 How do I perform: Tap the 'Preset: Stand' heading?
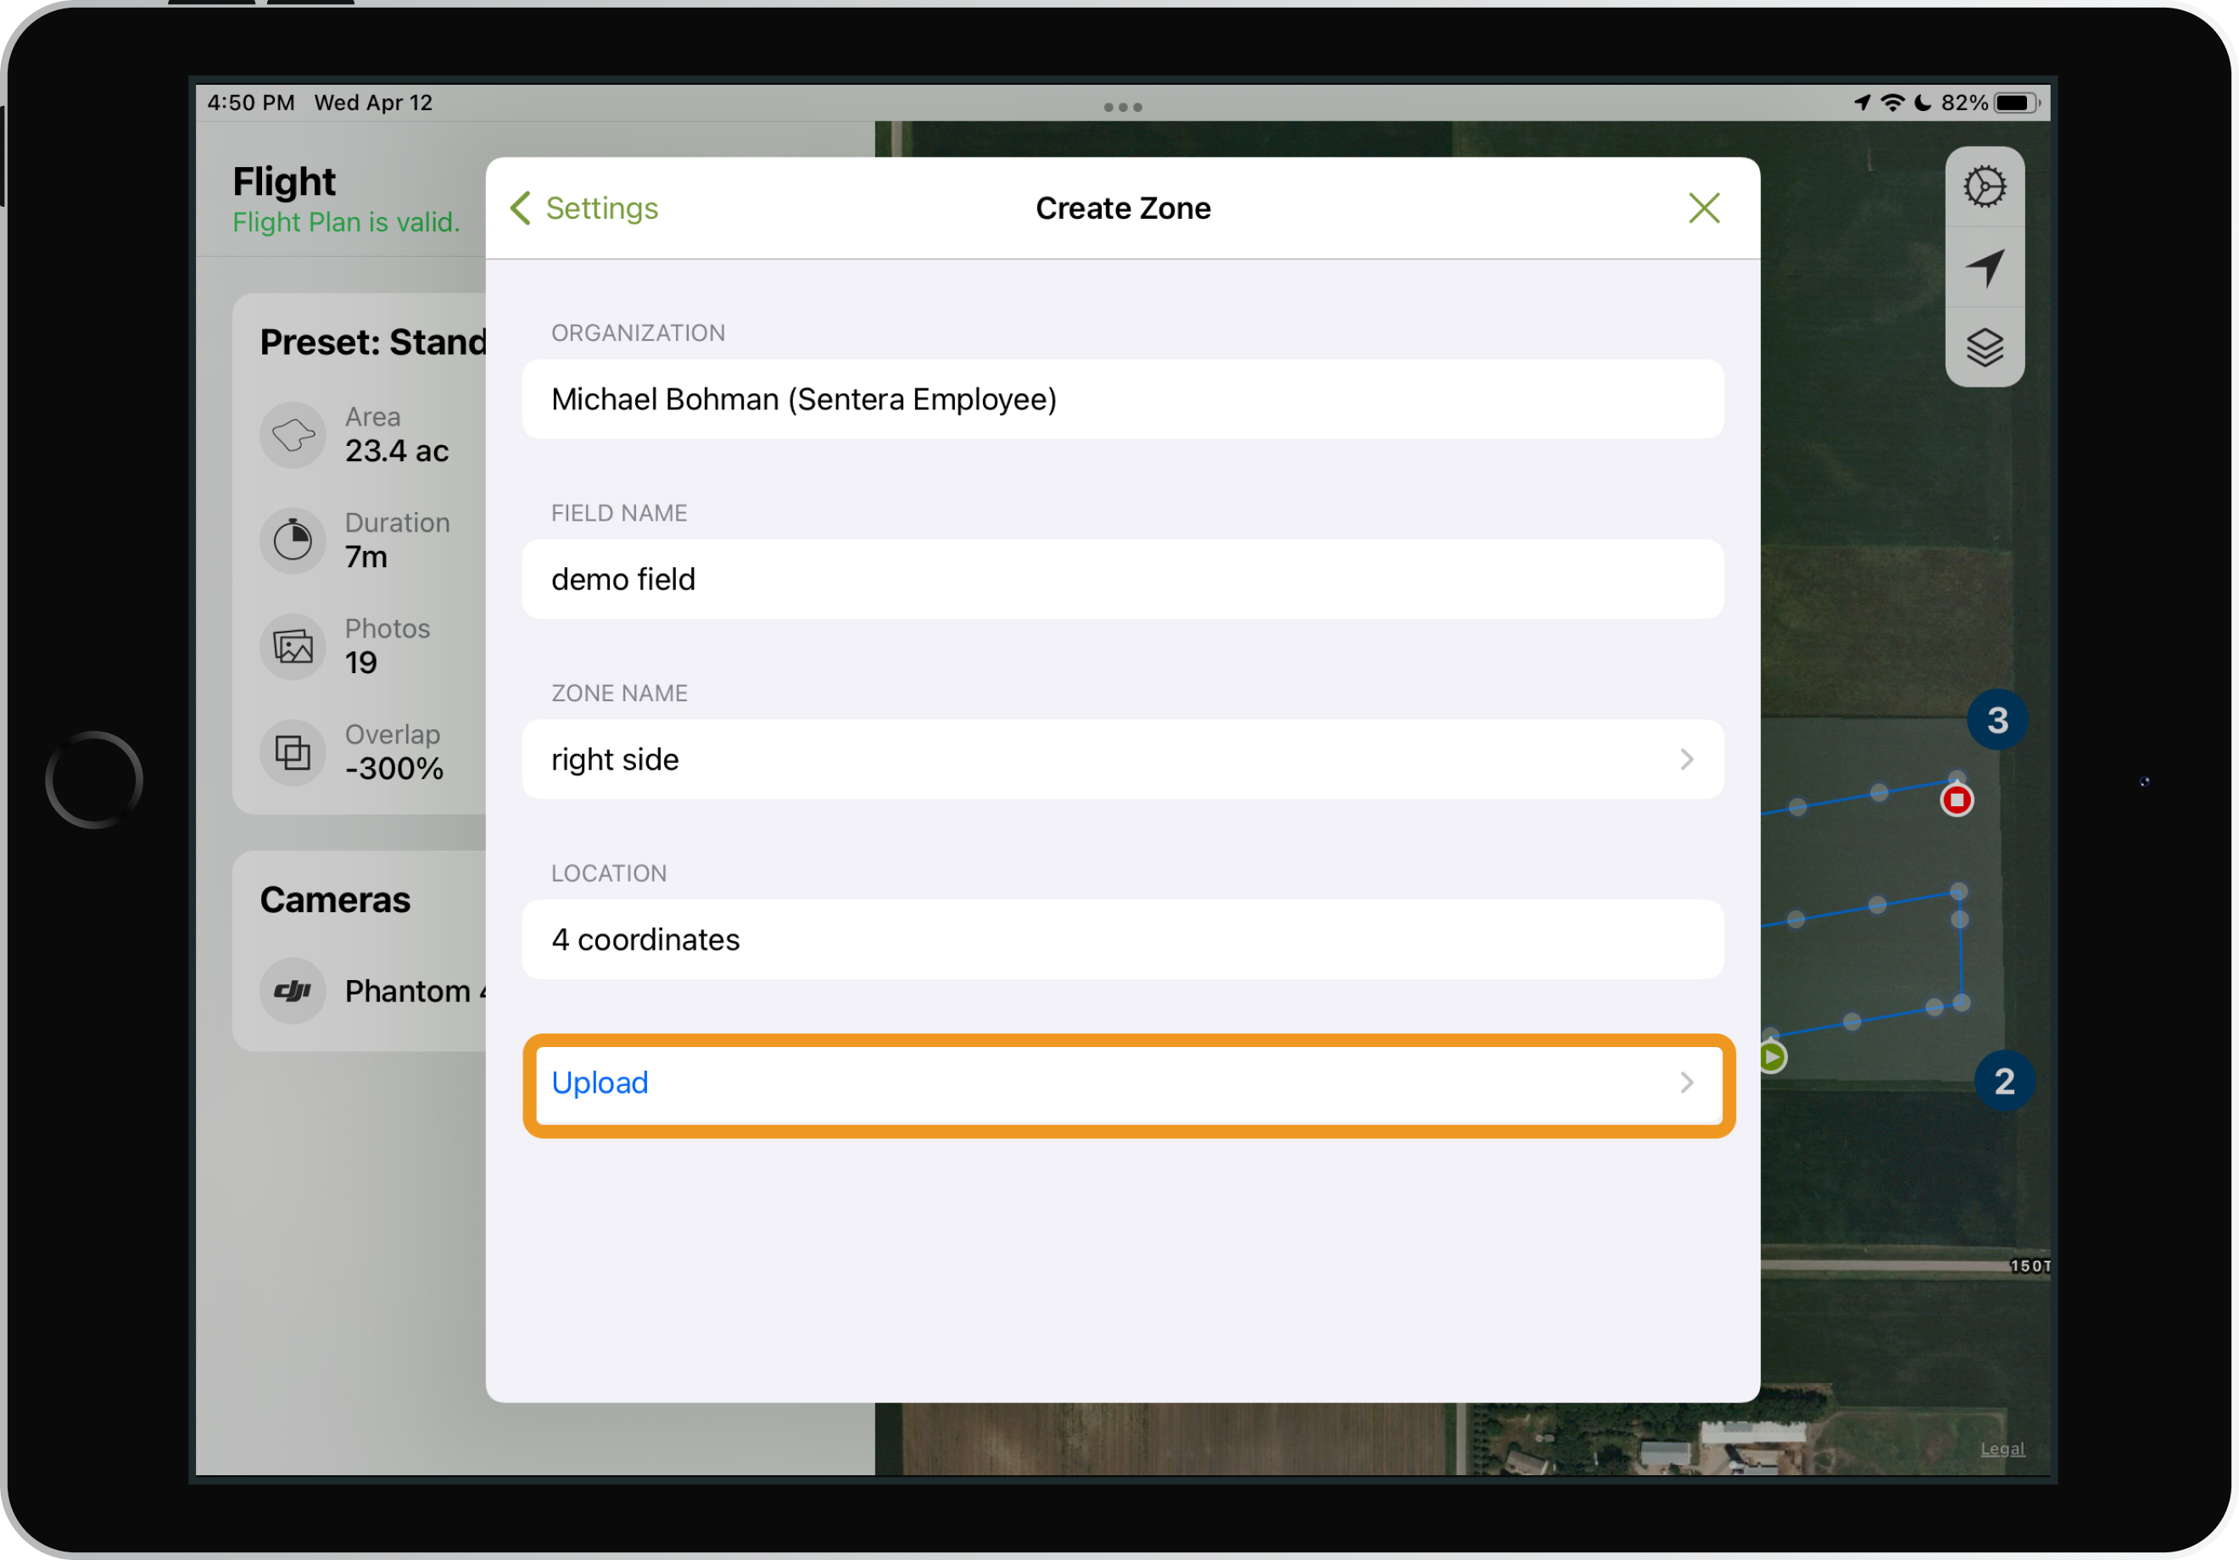372,343
